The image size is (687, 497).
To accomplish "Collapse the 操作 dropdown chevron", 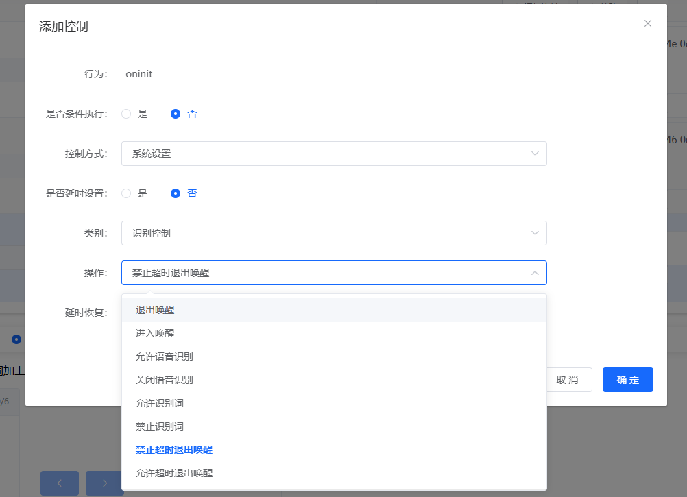I will coord(535,272).
